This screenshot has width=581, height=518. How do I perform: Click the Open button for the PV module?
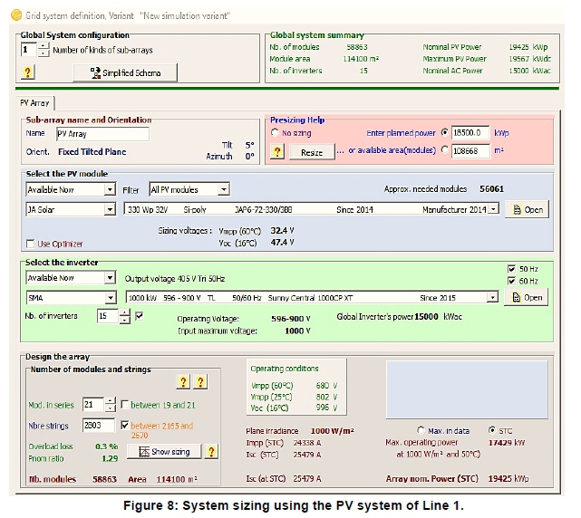click(x=528, y=209)
